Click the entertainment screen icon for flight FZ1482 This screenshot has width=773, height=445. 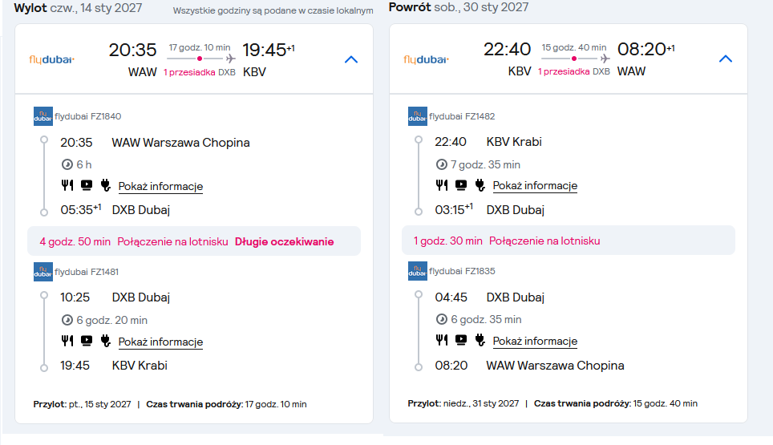point(461,185)
